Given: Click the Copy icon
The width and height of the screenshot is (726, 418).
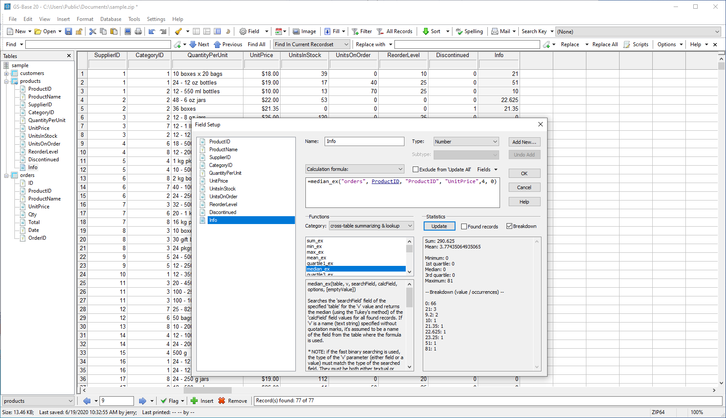Looking at the screenshot, I should (103, 31).
